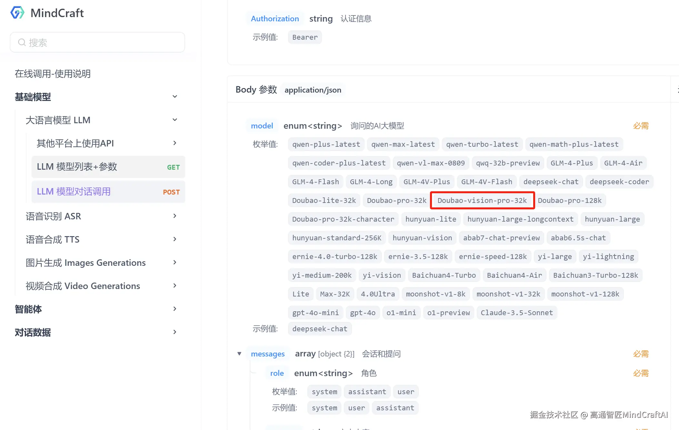The height and width of the screenshot is (430, 679).
Task: Select Doubao-lite-32k enum value
Action: pyautogui.click(x=324, y=201)
